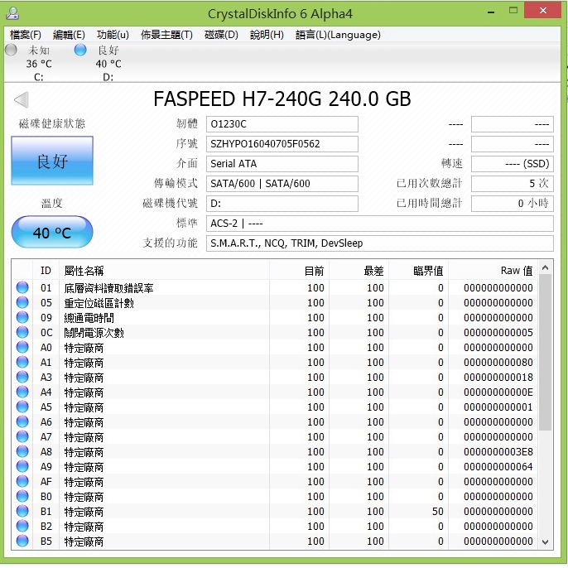The width and height of the screenshot is (568, 568).
Task: Minimize the CrystalDiskInfo window
Action: (491, 11)
